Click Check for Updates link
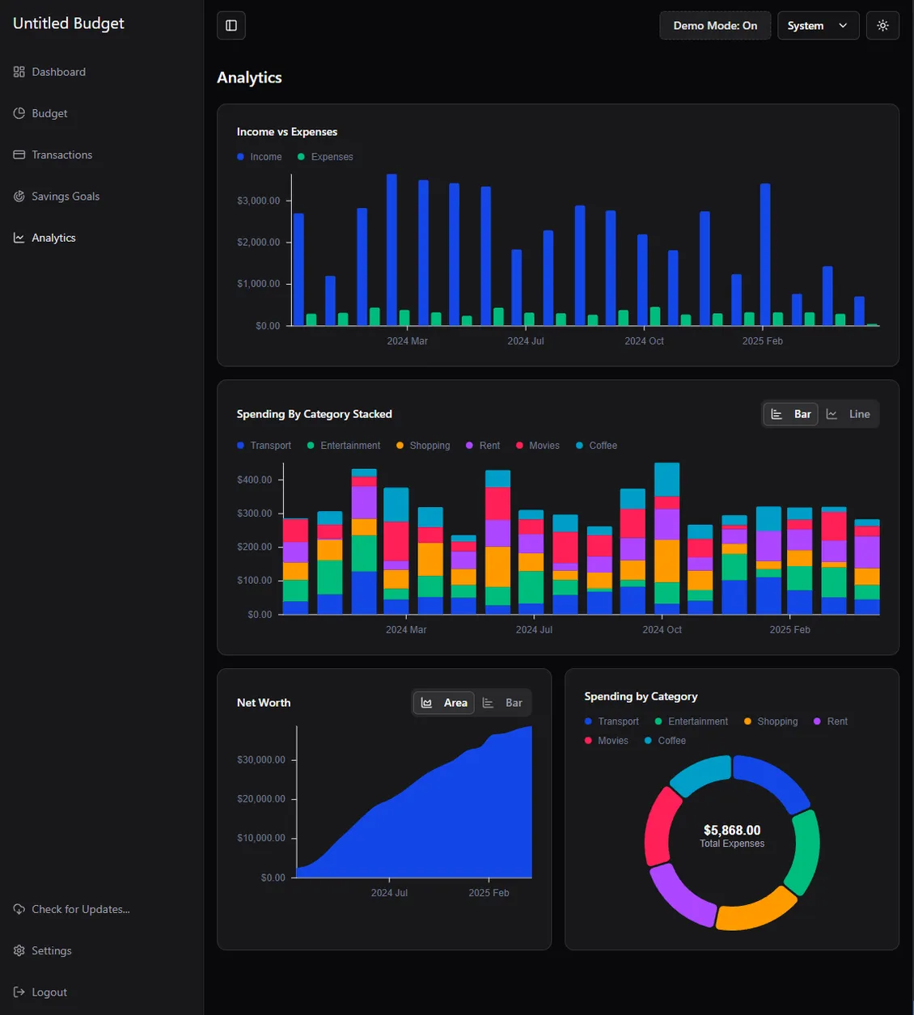Image resolution: width=914 pixels, height=1015 pixels. [80, 909]
